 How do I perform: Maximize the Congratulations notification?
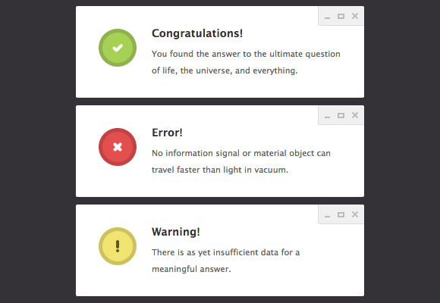click(341, 16)
